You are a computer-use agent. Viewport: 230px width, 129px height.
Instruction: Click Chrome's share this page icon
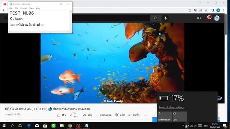[201, 10]
